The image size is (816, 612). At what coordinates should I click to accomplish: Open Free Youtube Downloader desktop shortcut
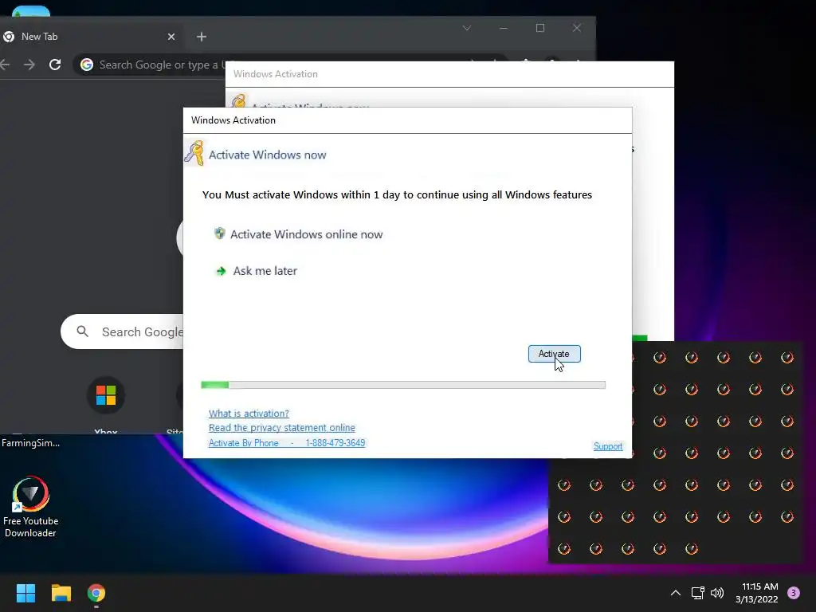pyautogui.click(x=31, y=506)
